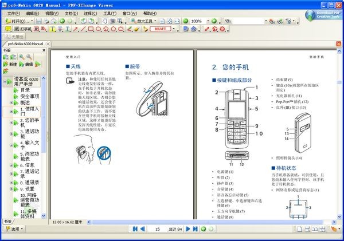Select the underline text tool
The width and height of the screenshot is (344, 241).
click(x=67, y=29)
